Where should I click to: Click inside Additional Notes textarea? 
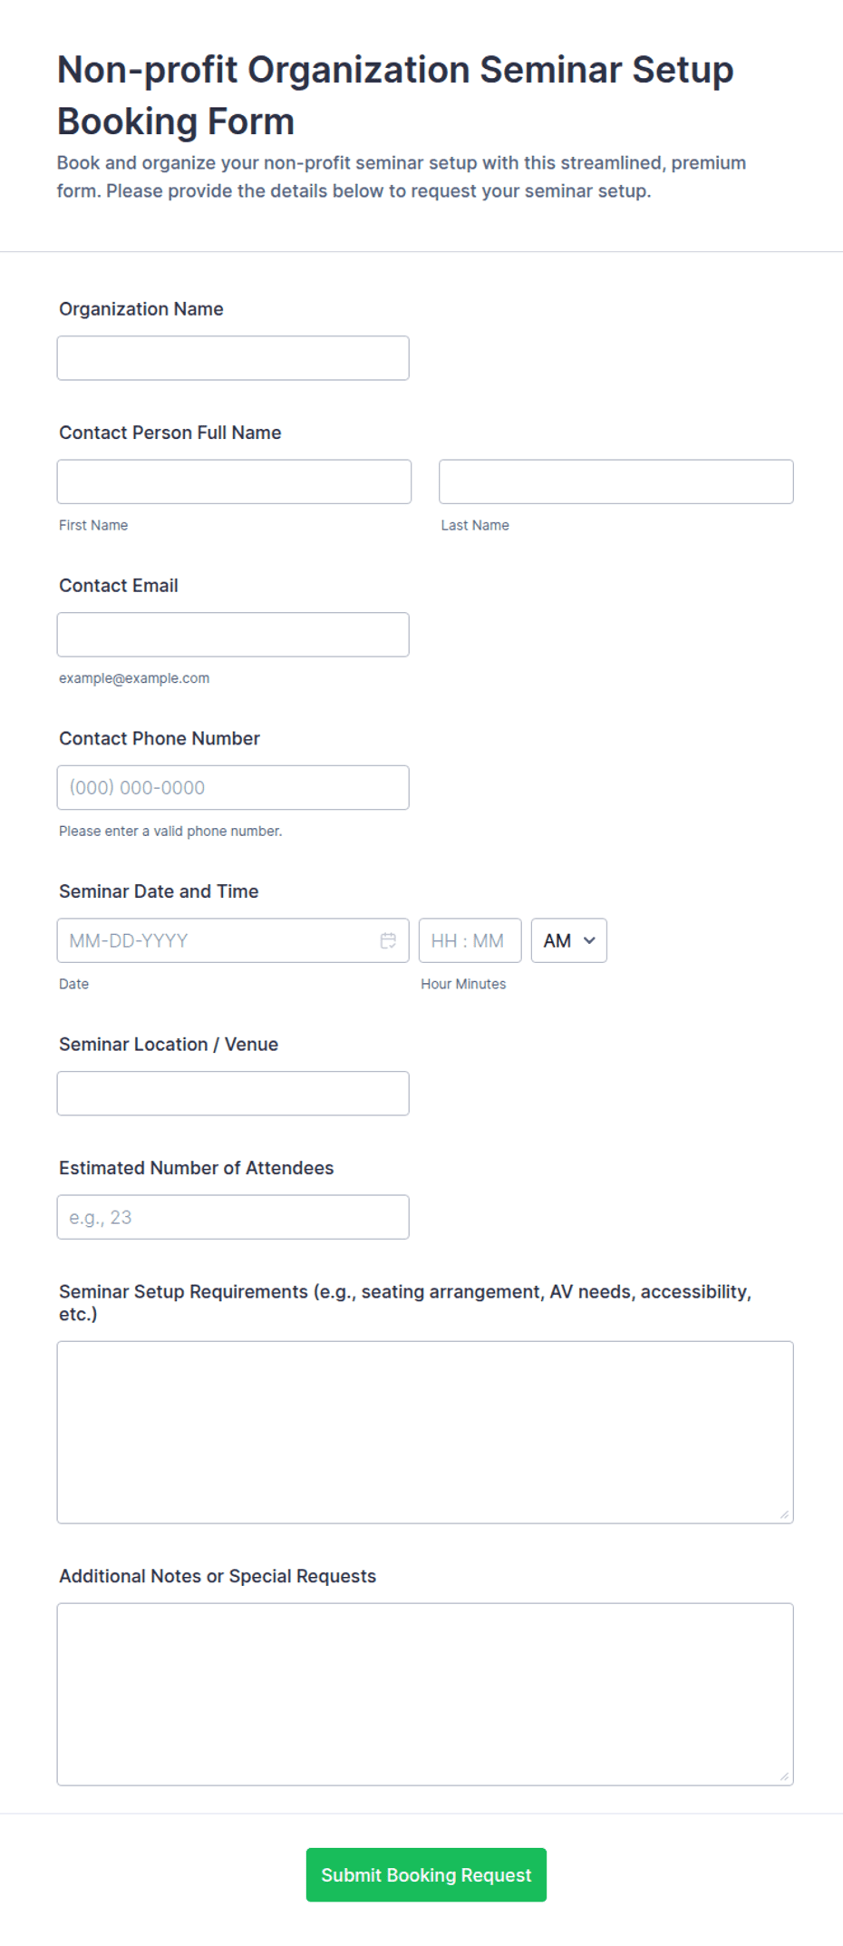425,1694
